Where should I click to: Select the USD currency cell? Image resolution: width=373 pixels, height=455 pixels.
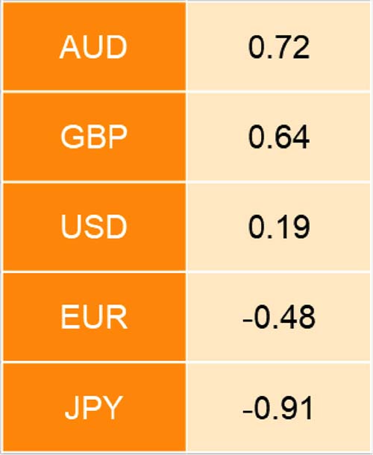click(x=94, y=227)
